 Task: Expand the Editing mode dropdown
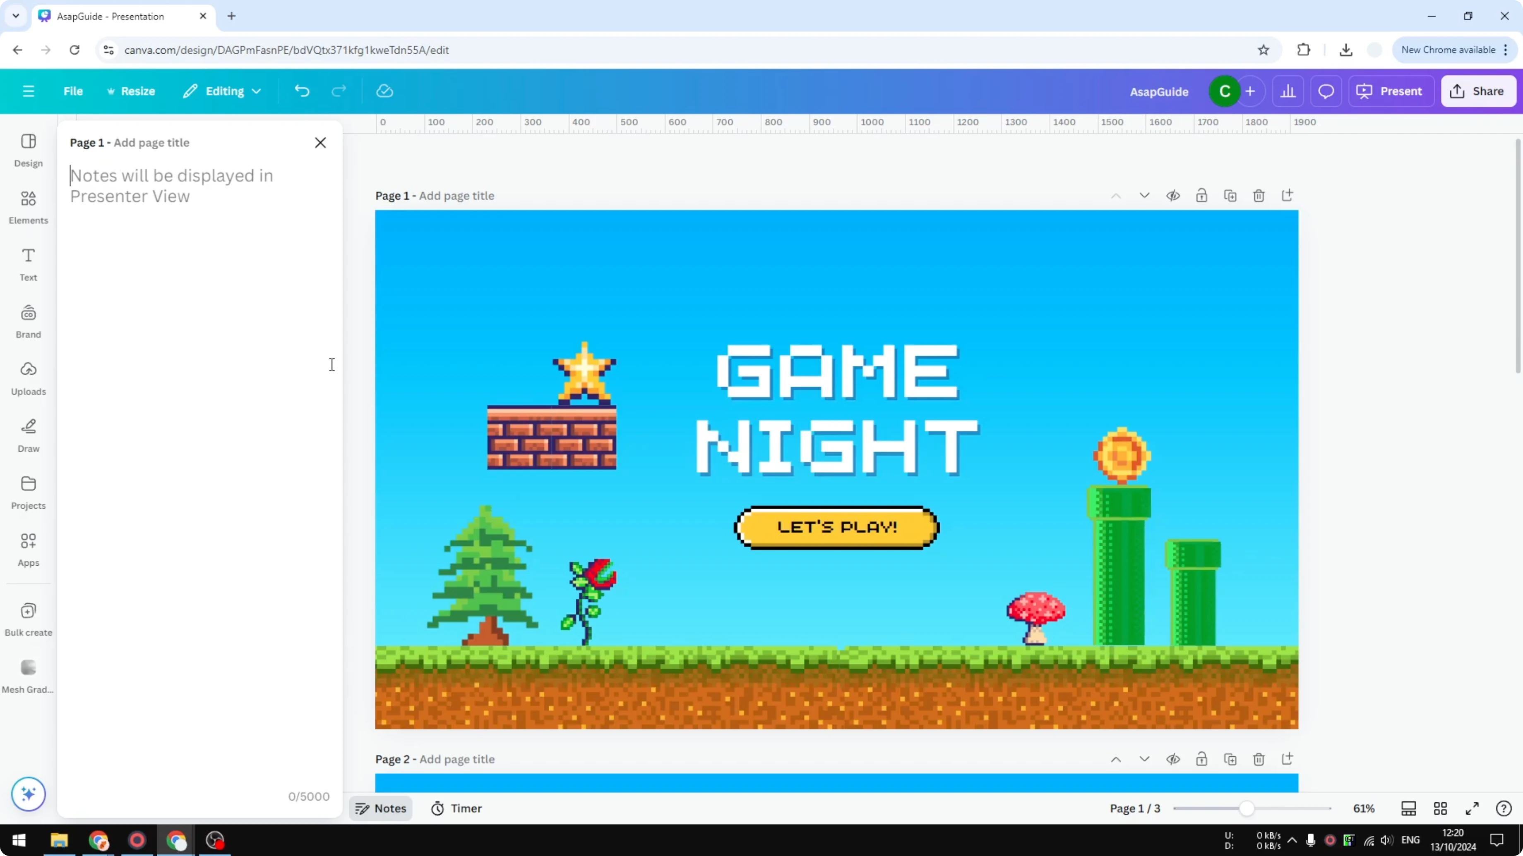point(222,91)
